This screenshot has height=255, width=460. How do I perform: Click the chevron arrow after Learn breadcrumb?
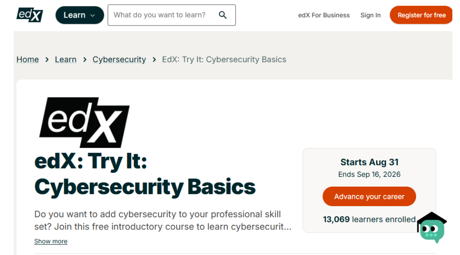[85, 59]
